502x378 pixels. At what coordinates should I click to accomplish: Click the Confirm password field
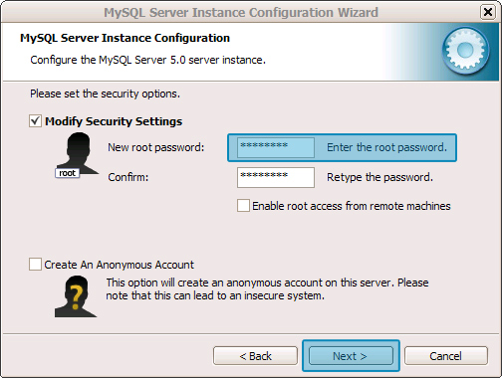[276, 177]
